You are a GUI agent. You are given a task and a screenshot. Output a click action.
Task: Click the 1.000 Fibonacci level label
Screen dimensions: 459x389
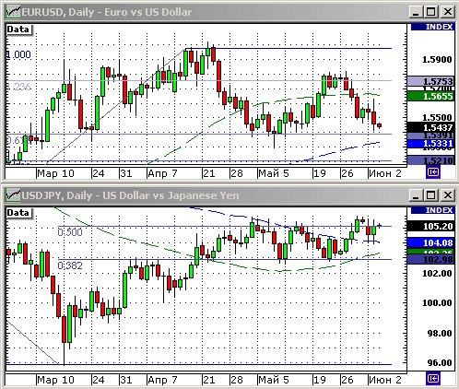18,54
